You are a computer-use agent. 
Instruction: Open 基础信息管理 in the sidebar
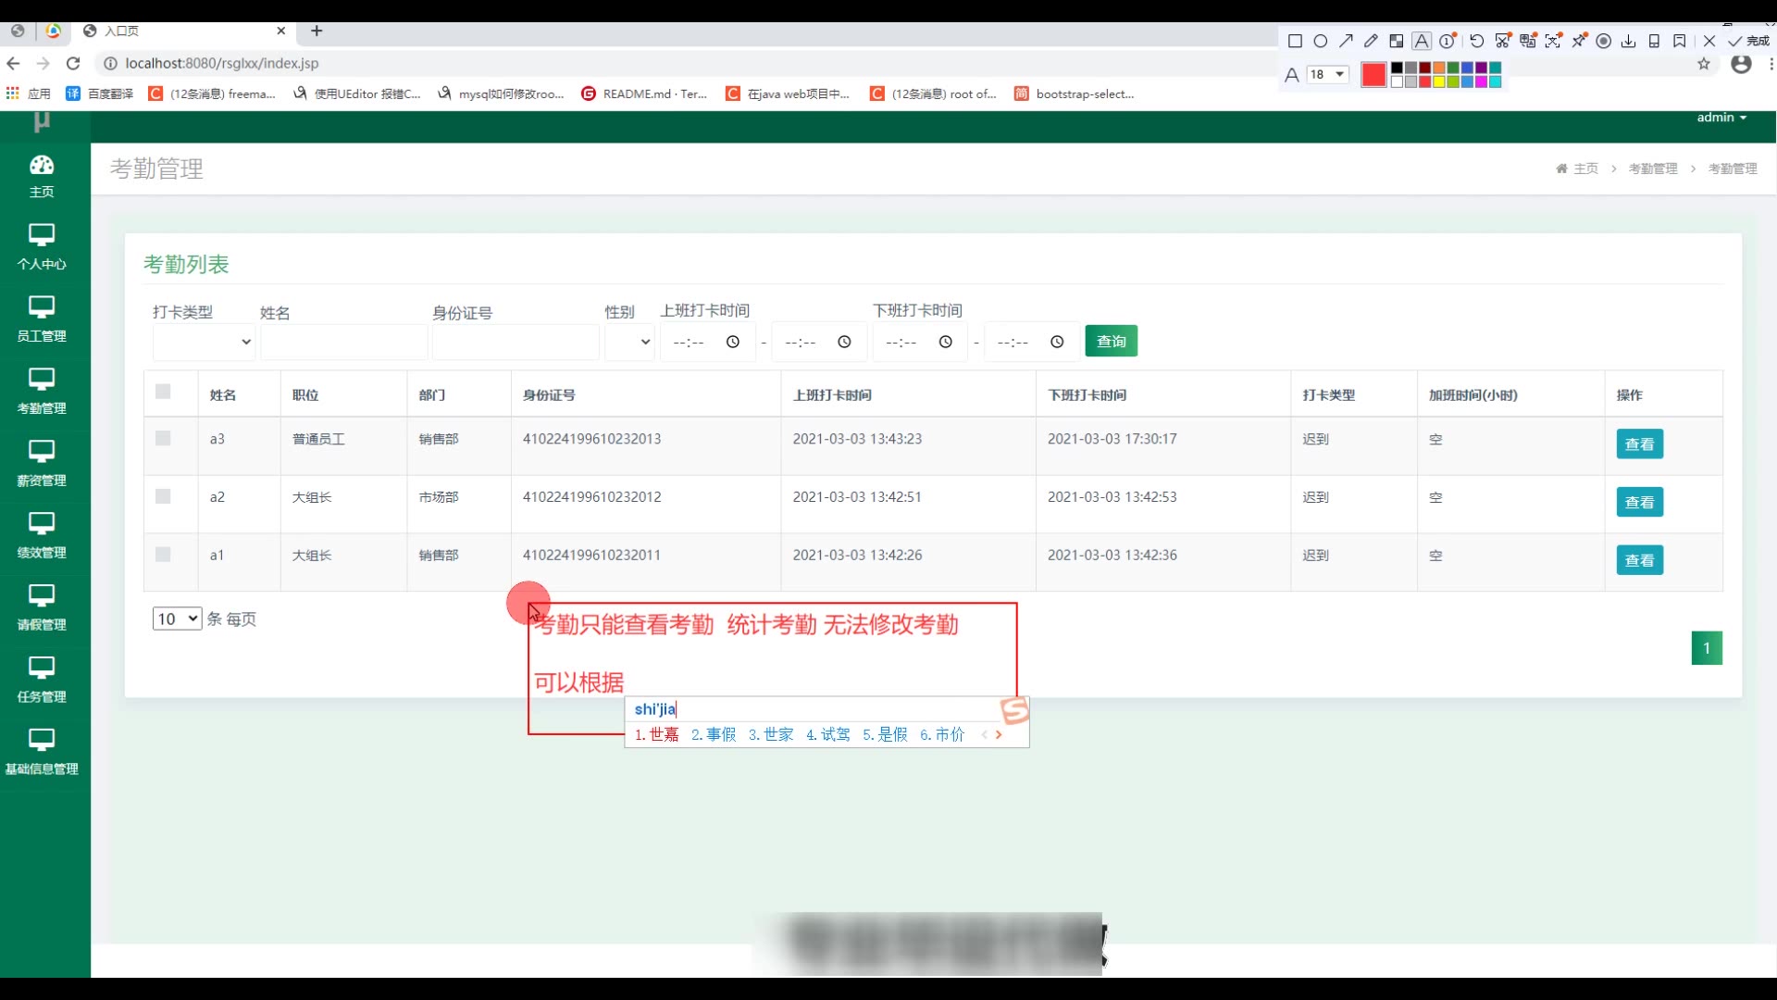pos(42,753)
